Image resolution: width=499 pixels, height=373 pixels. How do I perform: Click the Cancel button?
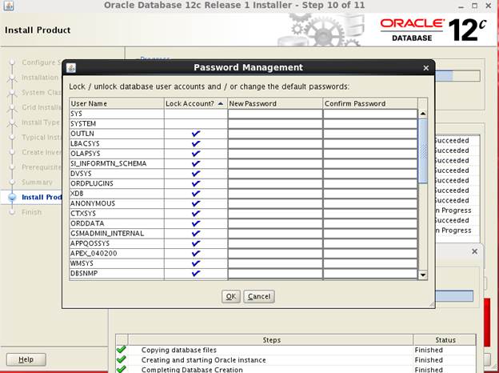(259, 296)
